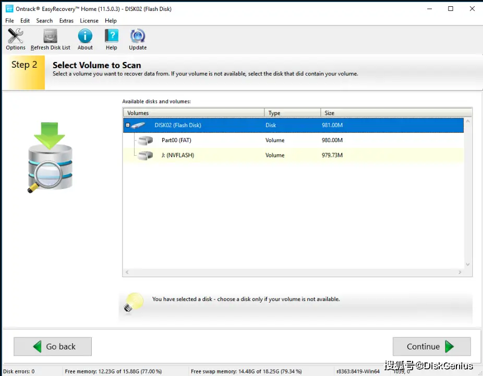Click the r8363:8419-Win64 build status text
The image size is (483, 376).
pyautogui.click(x=358, y=371)
